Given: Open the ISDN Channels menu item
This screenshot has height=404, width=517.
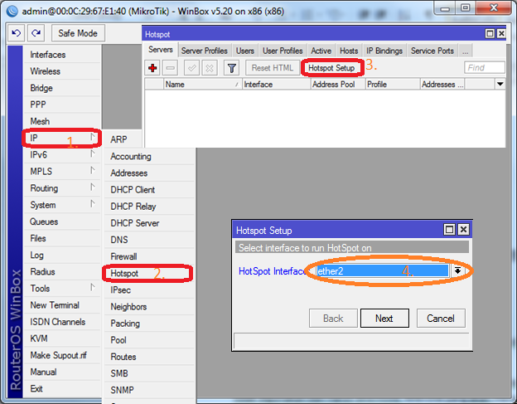Looking at the screenshot, I should click(x=62, y=322).
